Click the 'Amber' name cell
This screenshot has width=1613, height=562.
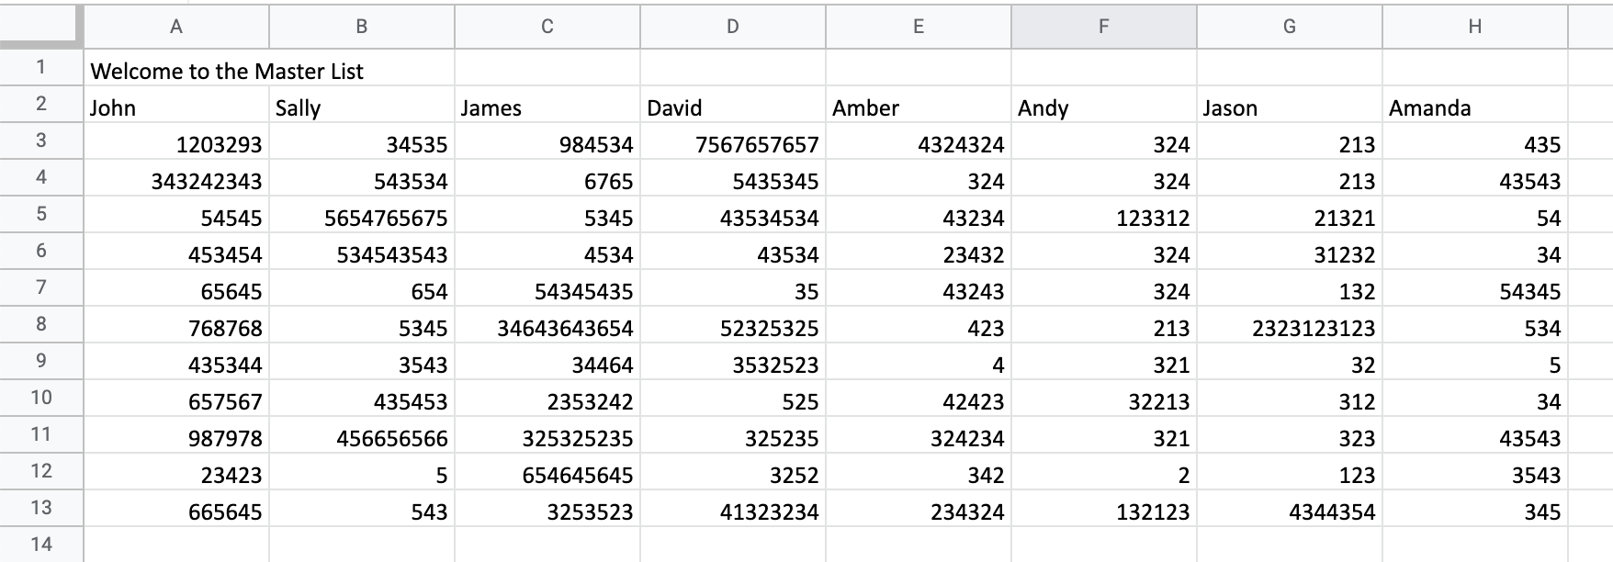point(919,105)
